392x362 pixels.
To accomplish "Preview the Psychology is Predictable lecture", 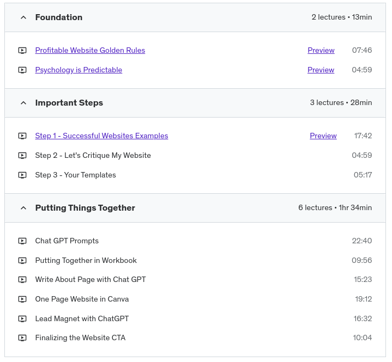I will (x=321, y=70).
